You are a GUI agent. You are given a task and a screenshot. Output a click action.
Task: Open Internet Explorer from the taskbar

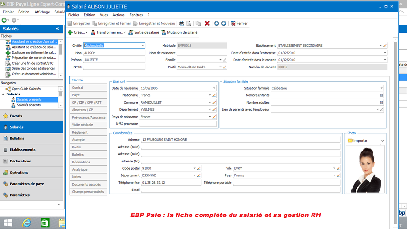(27, 223)
